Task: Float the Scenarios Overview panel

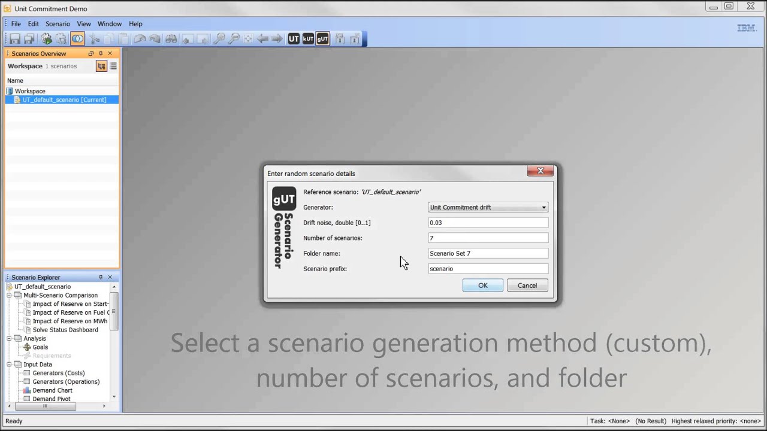Action: pos(91,54)
